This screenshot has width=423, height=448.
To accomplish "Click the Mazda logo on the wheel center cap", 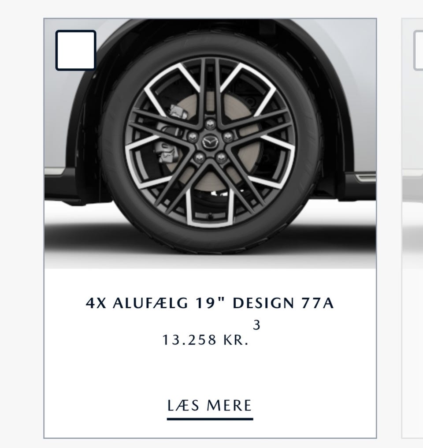I will coord(210,142).
